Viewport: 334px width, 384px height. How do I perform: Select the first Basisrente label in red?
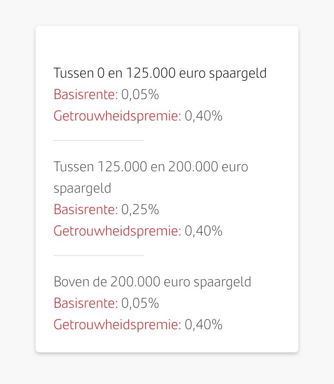point(86,95)
